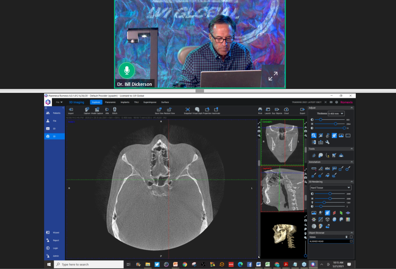Expand Dr. Bill Dickerson's video to fullscreen

[273, 76]
